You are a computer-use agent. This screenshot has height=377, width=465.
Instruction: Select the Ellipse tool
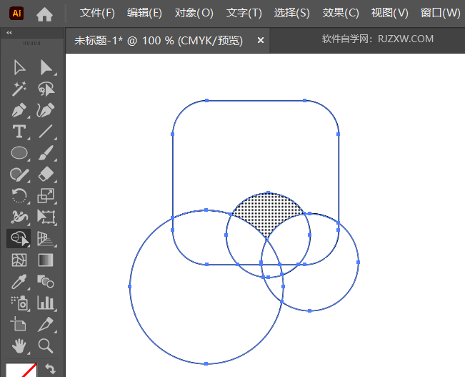coord(19,153)
